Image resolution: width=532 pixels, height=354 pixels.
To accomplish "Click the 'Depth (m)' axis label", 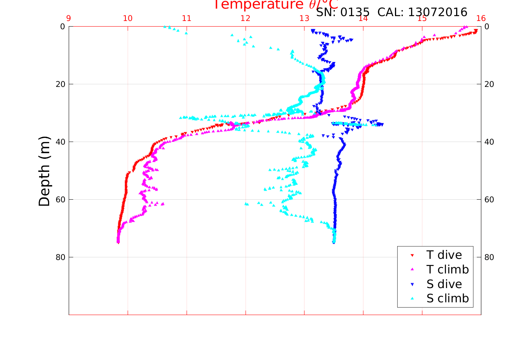I will [44, 171].
